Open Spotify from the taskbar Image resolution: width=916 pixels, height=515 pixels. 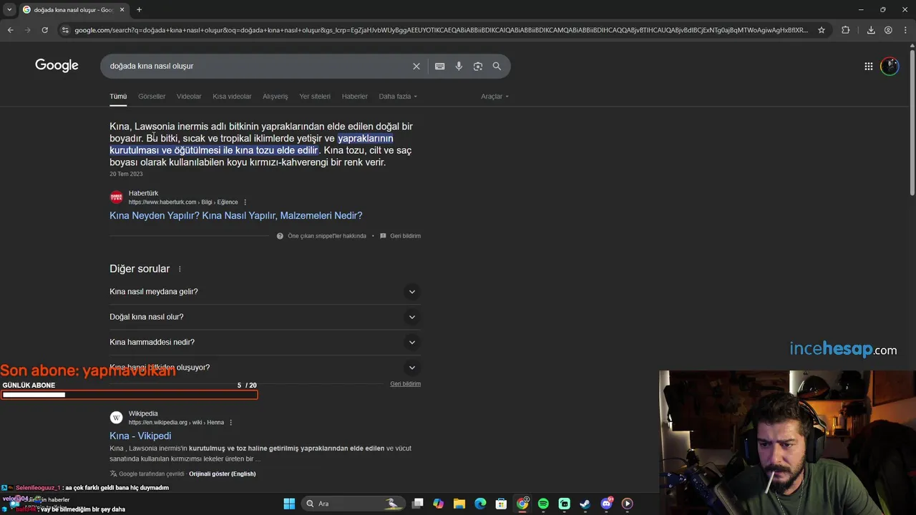point(543,504)
